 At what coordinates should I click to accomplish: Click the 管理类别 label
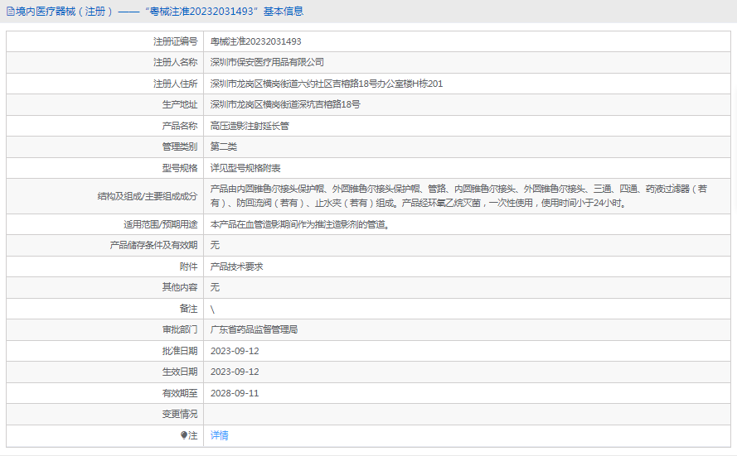coord(180,146)
